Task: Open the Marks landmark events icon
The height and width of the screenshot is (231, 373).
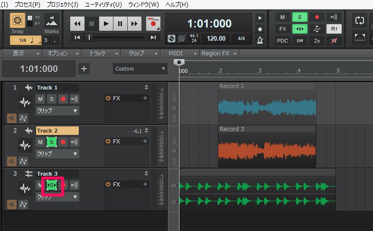Action: click(x=52, y=21)
